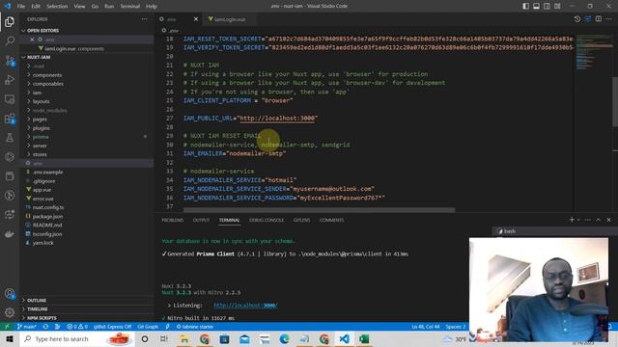
Task: Switch to the Output panel tab
Action: point(201,220)
